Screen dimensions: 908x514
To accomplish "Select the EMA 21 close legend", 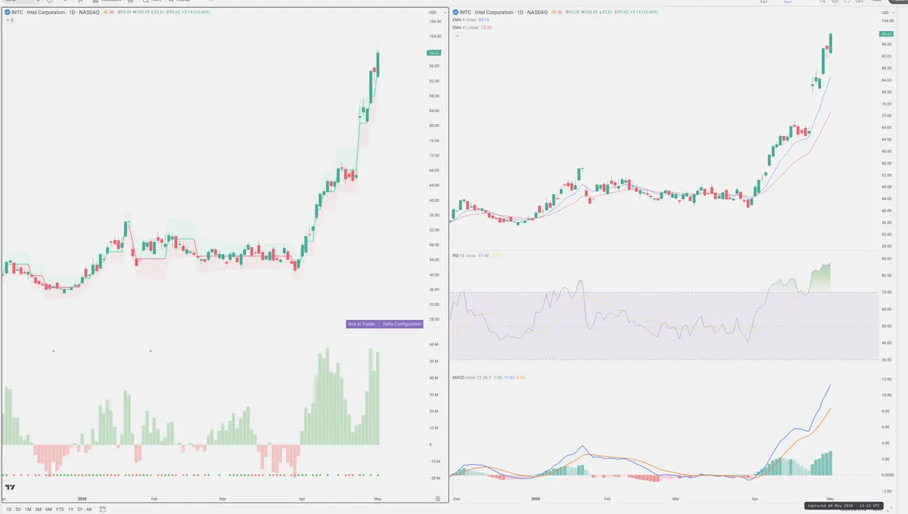I will tap(472, 27).
